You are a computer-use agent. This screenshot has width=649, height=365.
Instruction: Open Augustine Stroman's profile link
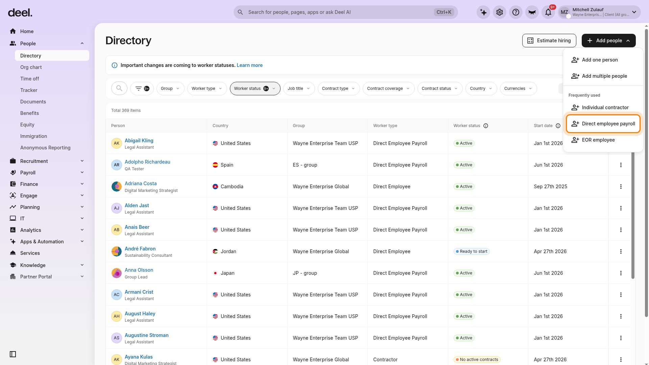pyautogui.click(x=146, y=335)
